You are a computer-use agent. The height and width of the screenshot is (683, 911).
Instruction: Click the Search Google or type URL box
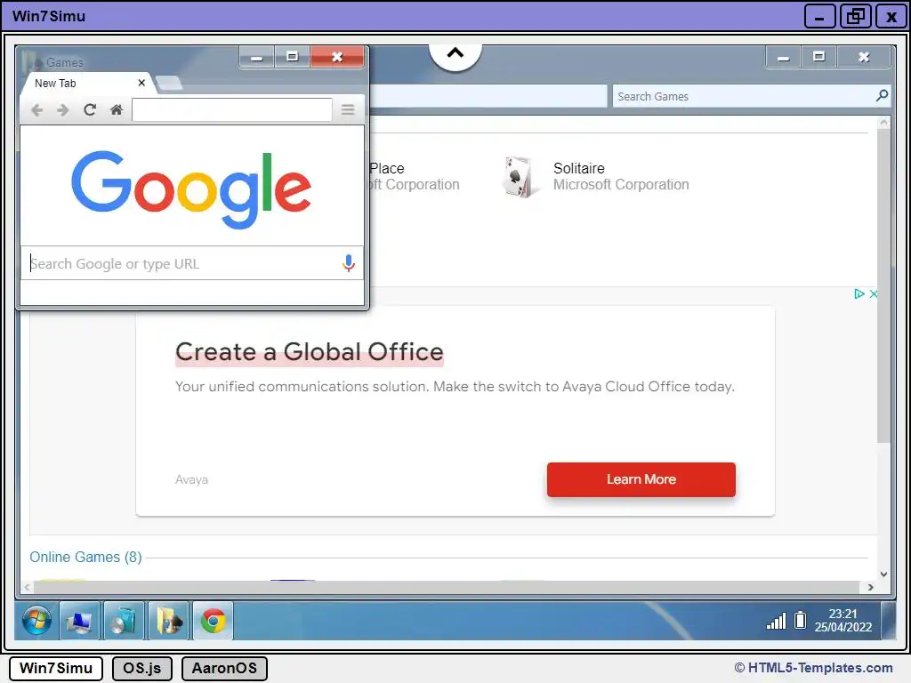(192, 263)
